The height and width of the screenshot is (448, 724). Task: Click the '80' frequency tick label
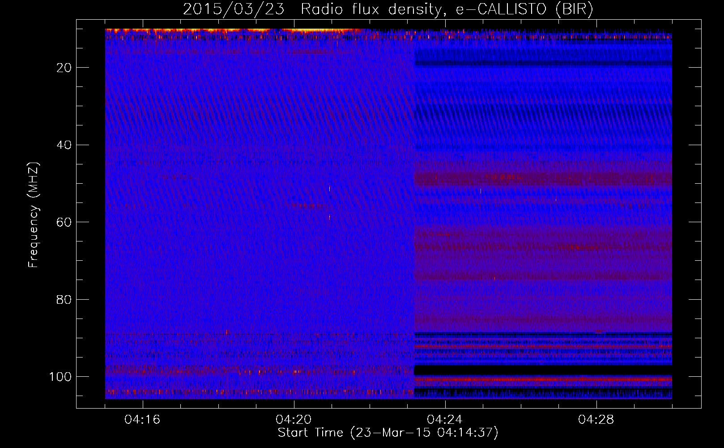pos(64,300)
